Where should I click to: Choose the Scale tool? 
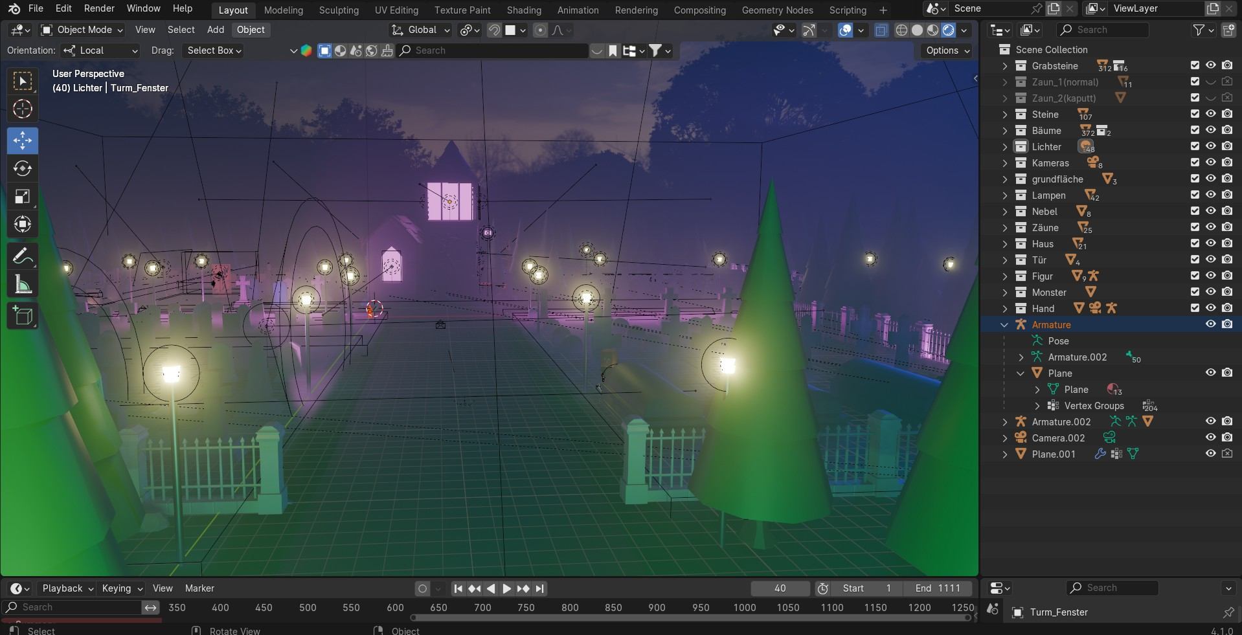pos(23,197)
